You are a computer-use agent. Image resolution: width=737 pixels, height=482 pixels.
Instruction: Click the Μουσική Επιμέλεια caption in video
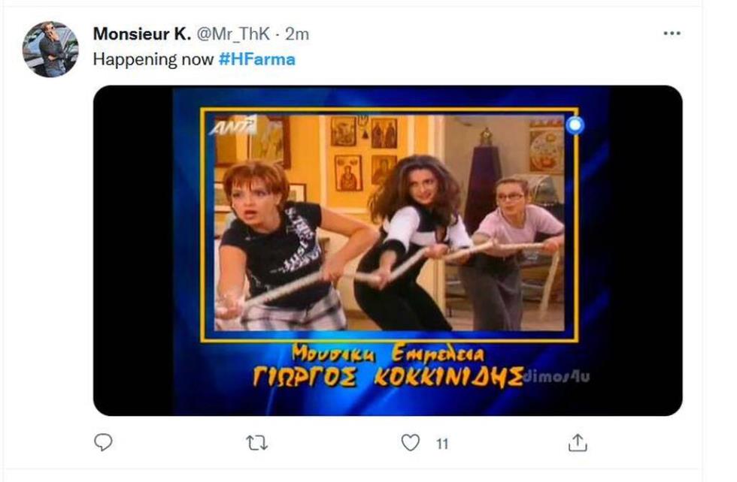click(x=387, y=354)
